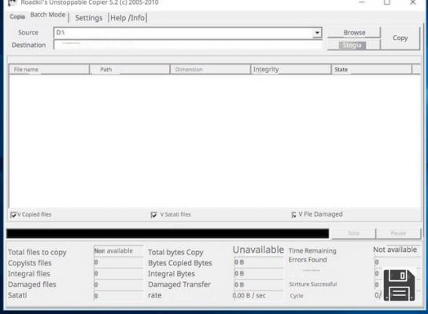Click the floppy disk save icon
Image resolution: width=428 pixels, height=314 pixels.
coord(399,285)
